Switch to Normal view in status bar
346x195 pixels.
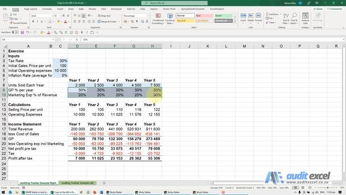pyautogui.click(x=295, y=188)
